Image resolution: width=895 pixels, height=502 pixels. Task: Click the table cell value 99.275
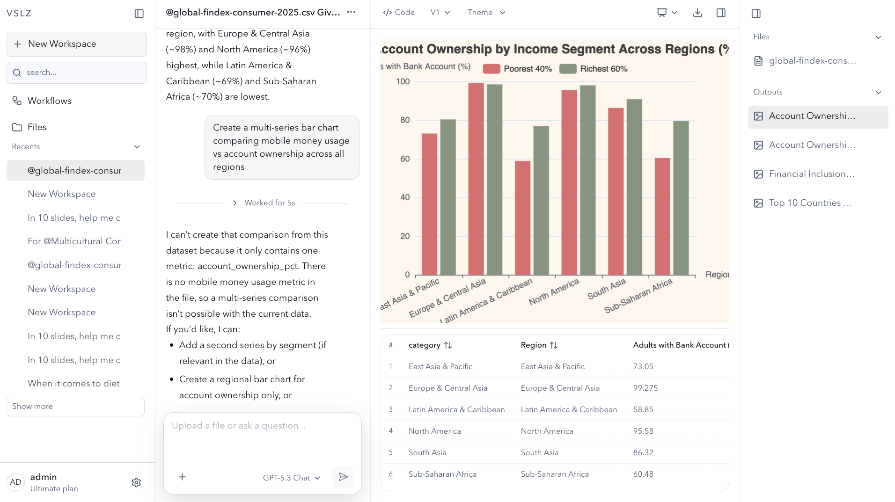[x=646, y=388]
